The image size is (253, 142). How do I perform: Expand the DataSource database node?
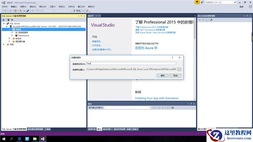tap(12, 35)
